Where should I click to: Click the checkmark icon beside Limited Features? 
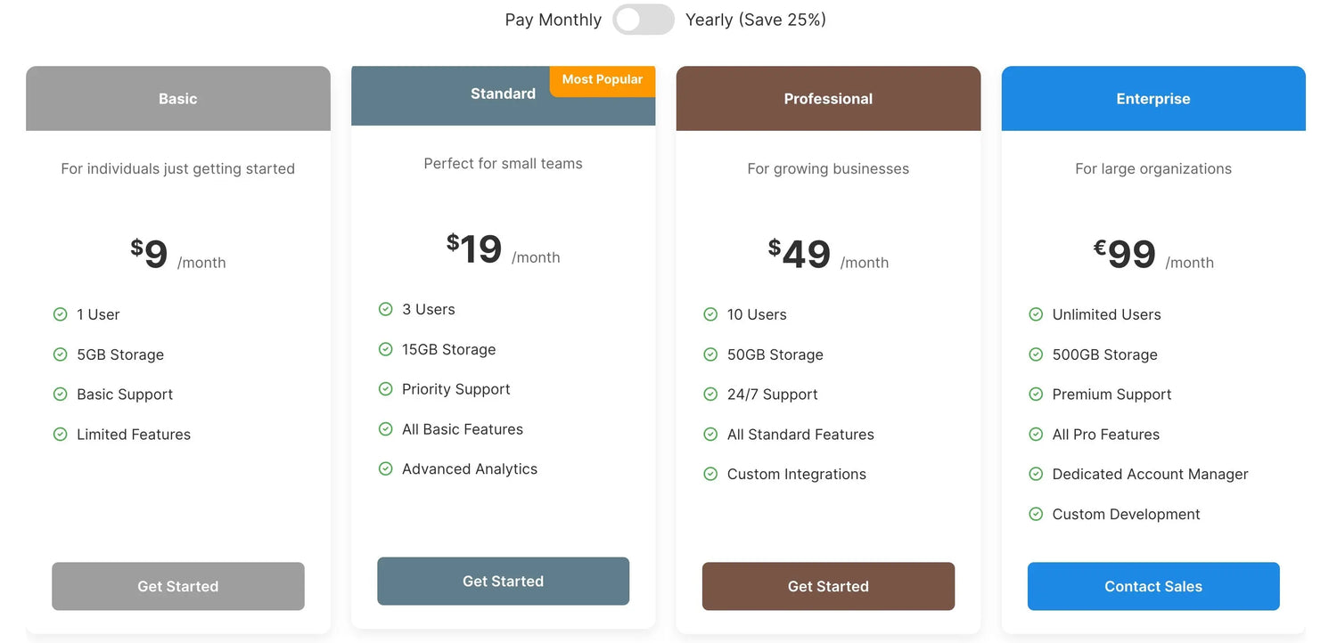[x=61, y=434]
